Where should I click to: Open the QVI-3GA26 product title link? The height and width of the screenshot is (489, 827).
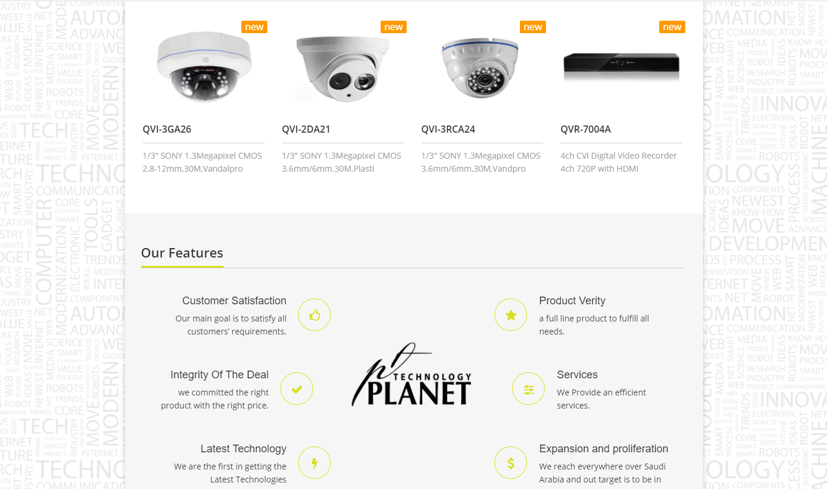point(167,129)
